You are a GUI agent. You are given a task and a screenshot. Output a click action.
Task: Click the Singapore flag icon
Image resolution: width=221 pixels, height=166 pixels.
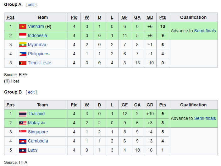(23, 132)
